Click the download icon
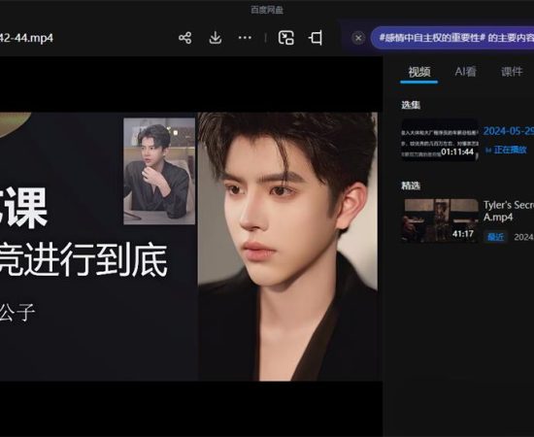534x437 pixels. click(x=215, y=38)
